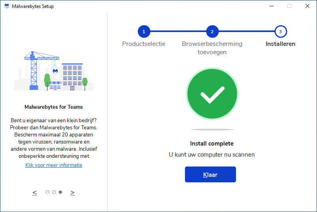Viewport: 317px width, 212px height.
Task: Select the second carousel dot
Action: point(54,192)
